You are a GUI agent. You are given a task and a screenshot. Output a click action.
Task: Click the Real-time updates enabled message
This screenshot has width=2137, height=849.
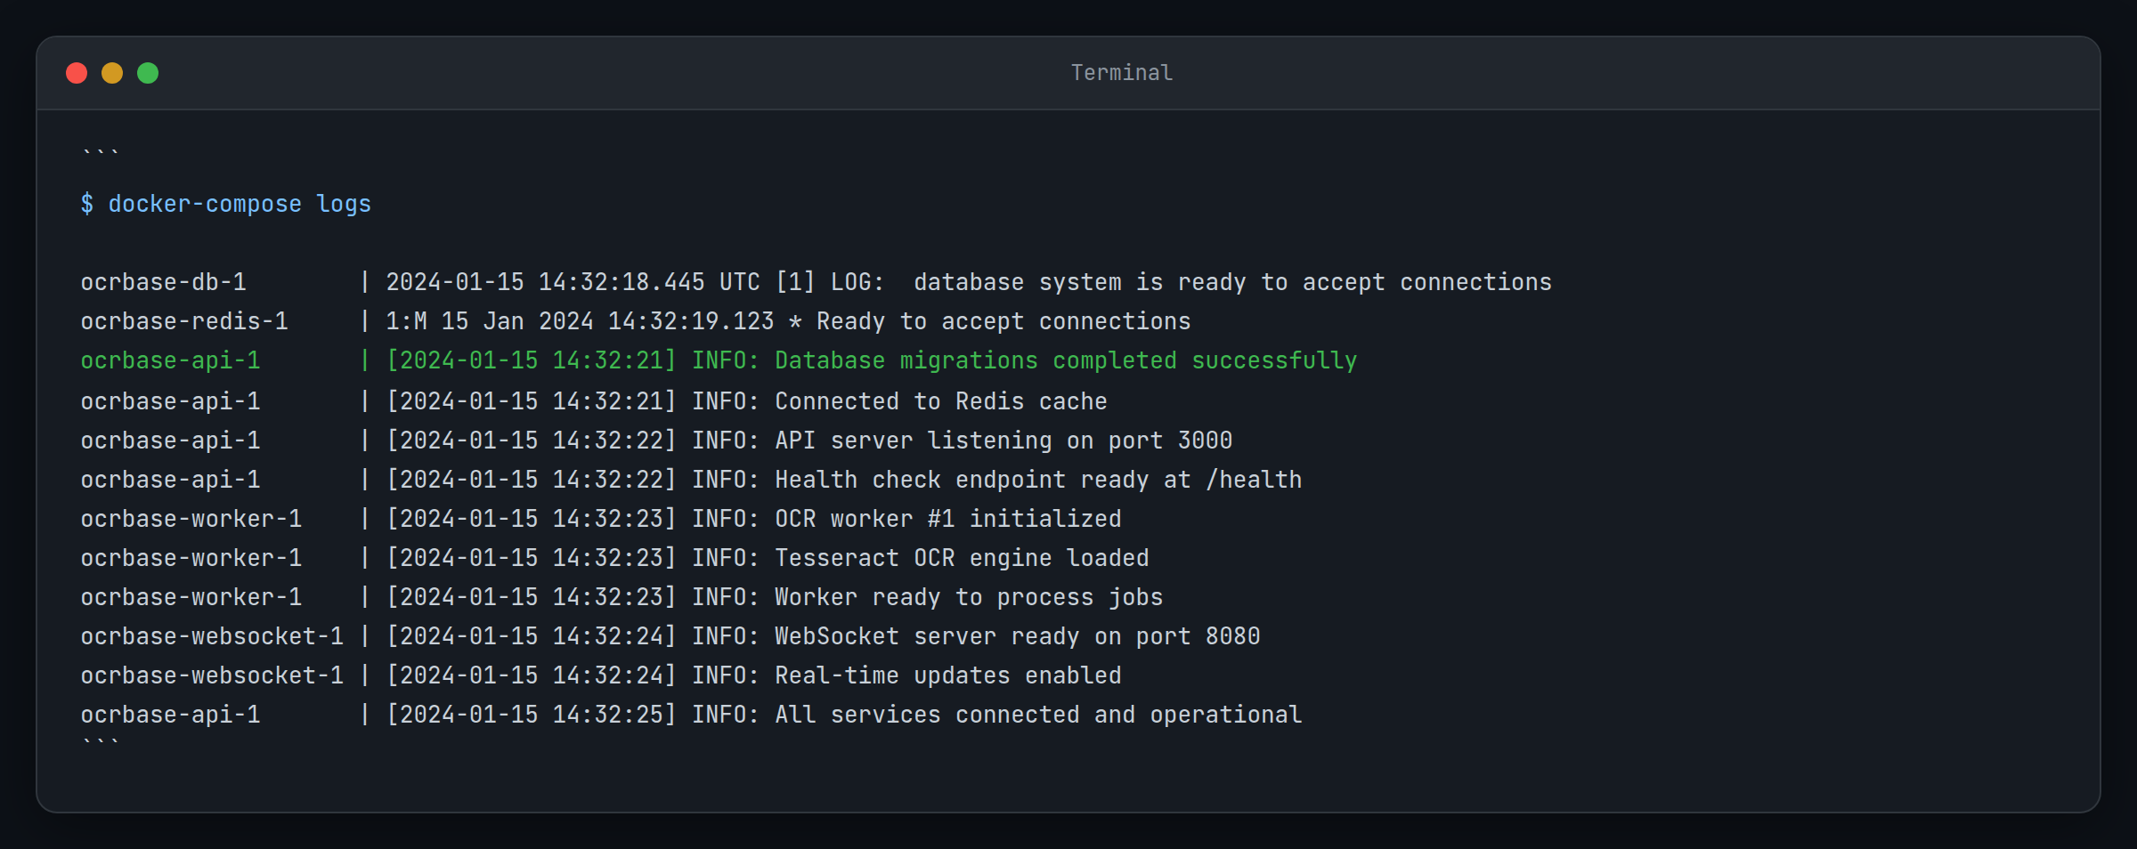tap(948, 675)
